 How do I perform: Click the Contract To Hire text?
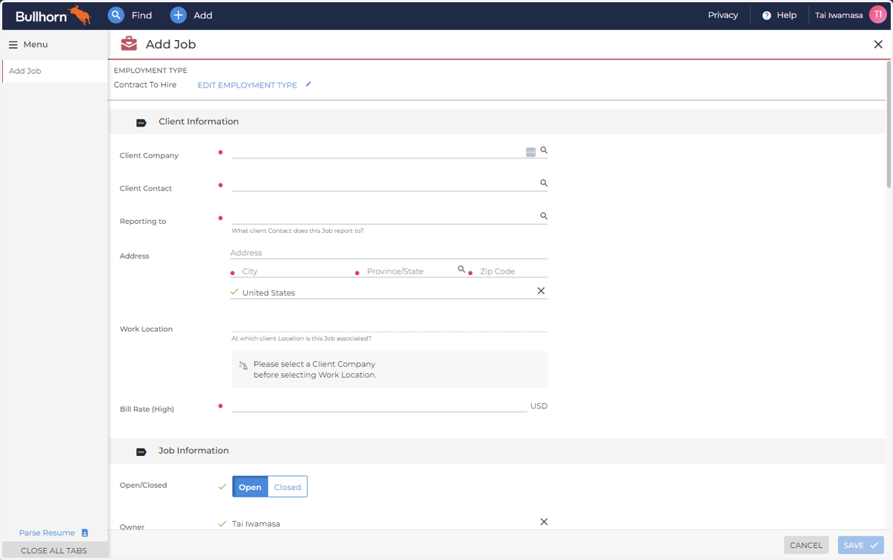pyautogui.click(x=145, y=85)
